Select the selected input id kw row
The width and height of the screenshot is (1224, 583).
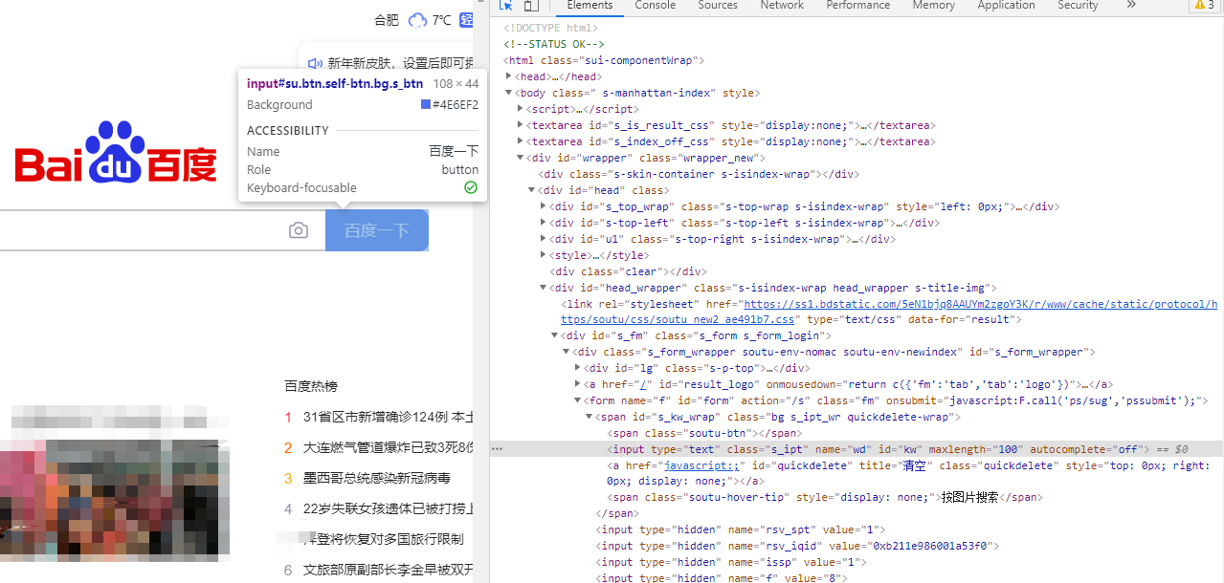coord(857,449)
